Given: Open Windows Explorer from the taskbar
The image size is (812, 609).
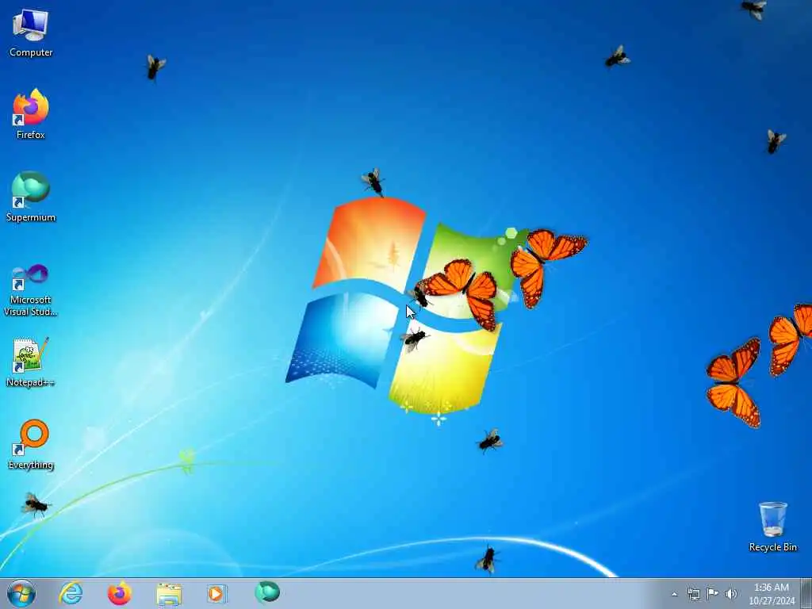Looking at the screenshot, I should click(169, 593).
